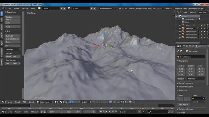This screenshot has width=209, height=117.
Task: Select the rotate manipulator arc icon
Action: point(76,102)
